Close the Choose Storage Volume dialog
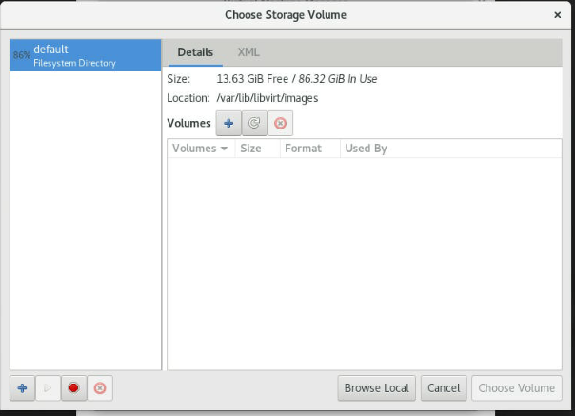The height and width of the screenshot is (416, 575). point(557,15)
